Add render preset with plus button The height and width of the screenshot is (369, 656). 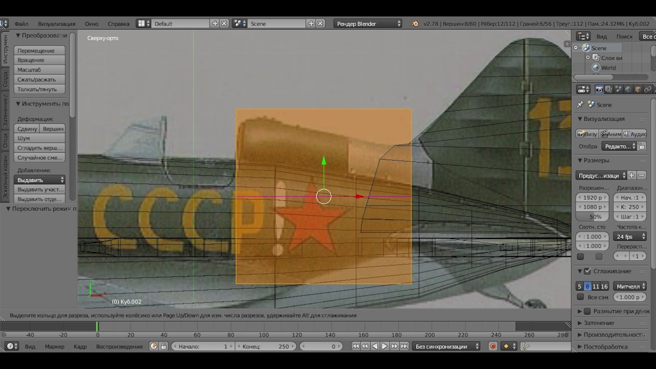tap(631, 175)
